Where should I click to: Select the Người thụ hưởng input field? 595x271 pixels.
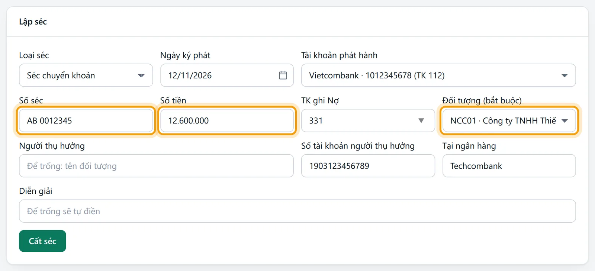pyautogui.click(x=156, y=166)
